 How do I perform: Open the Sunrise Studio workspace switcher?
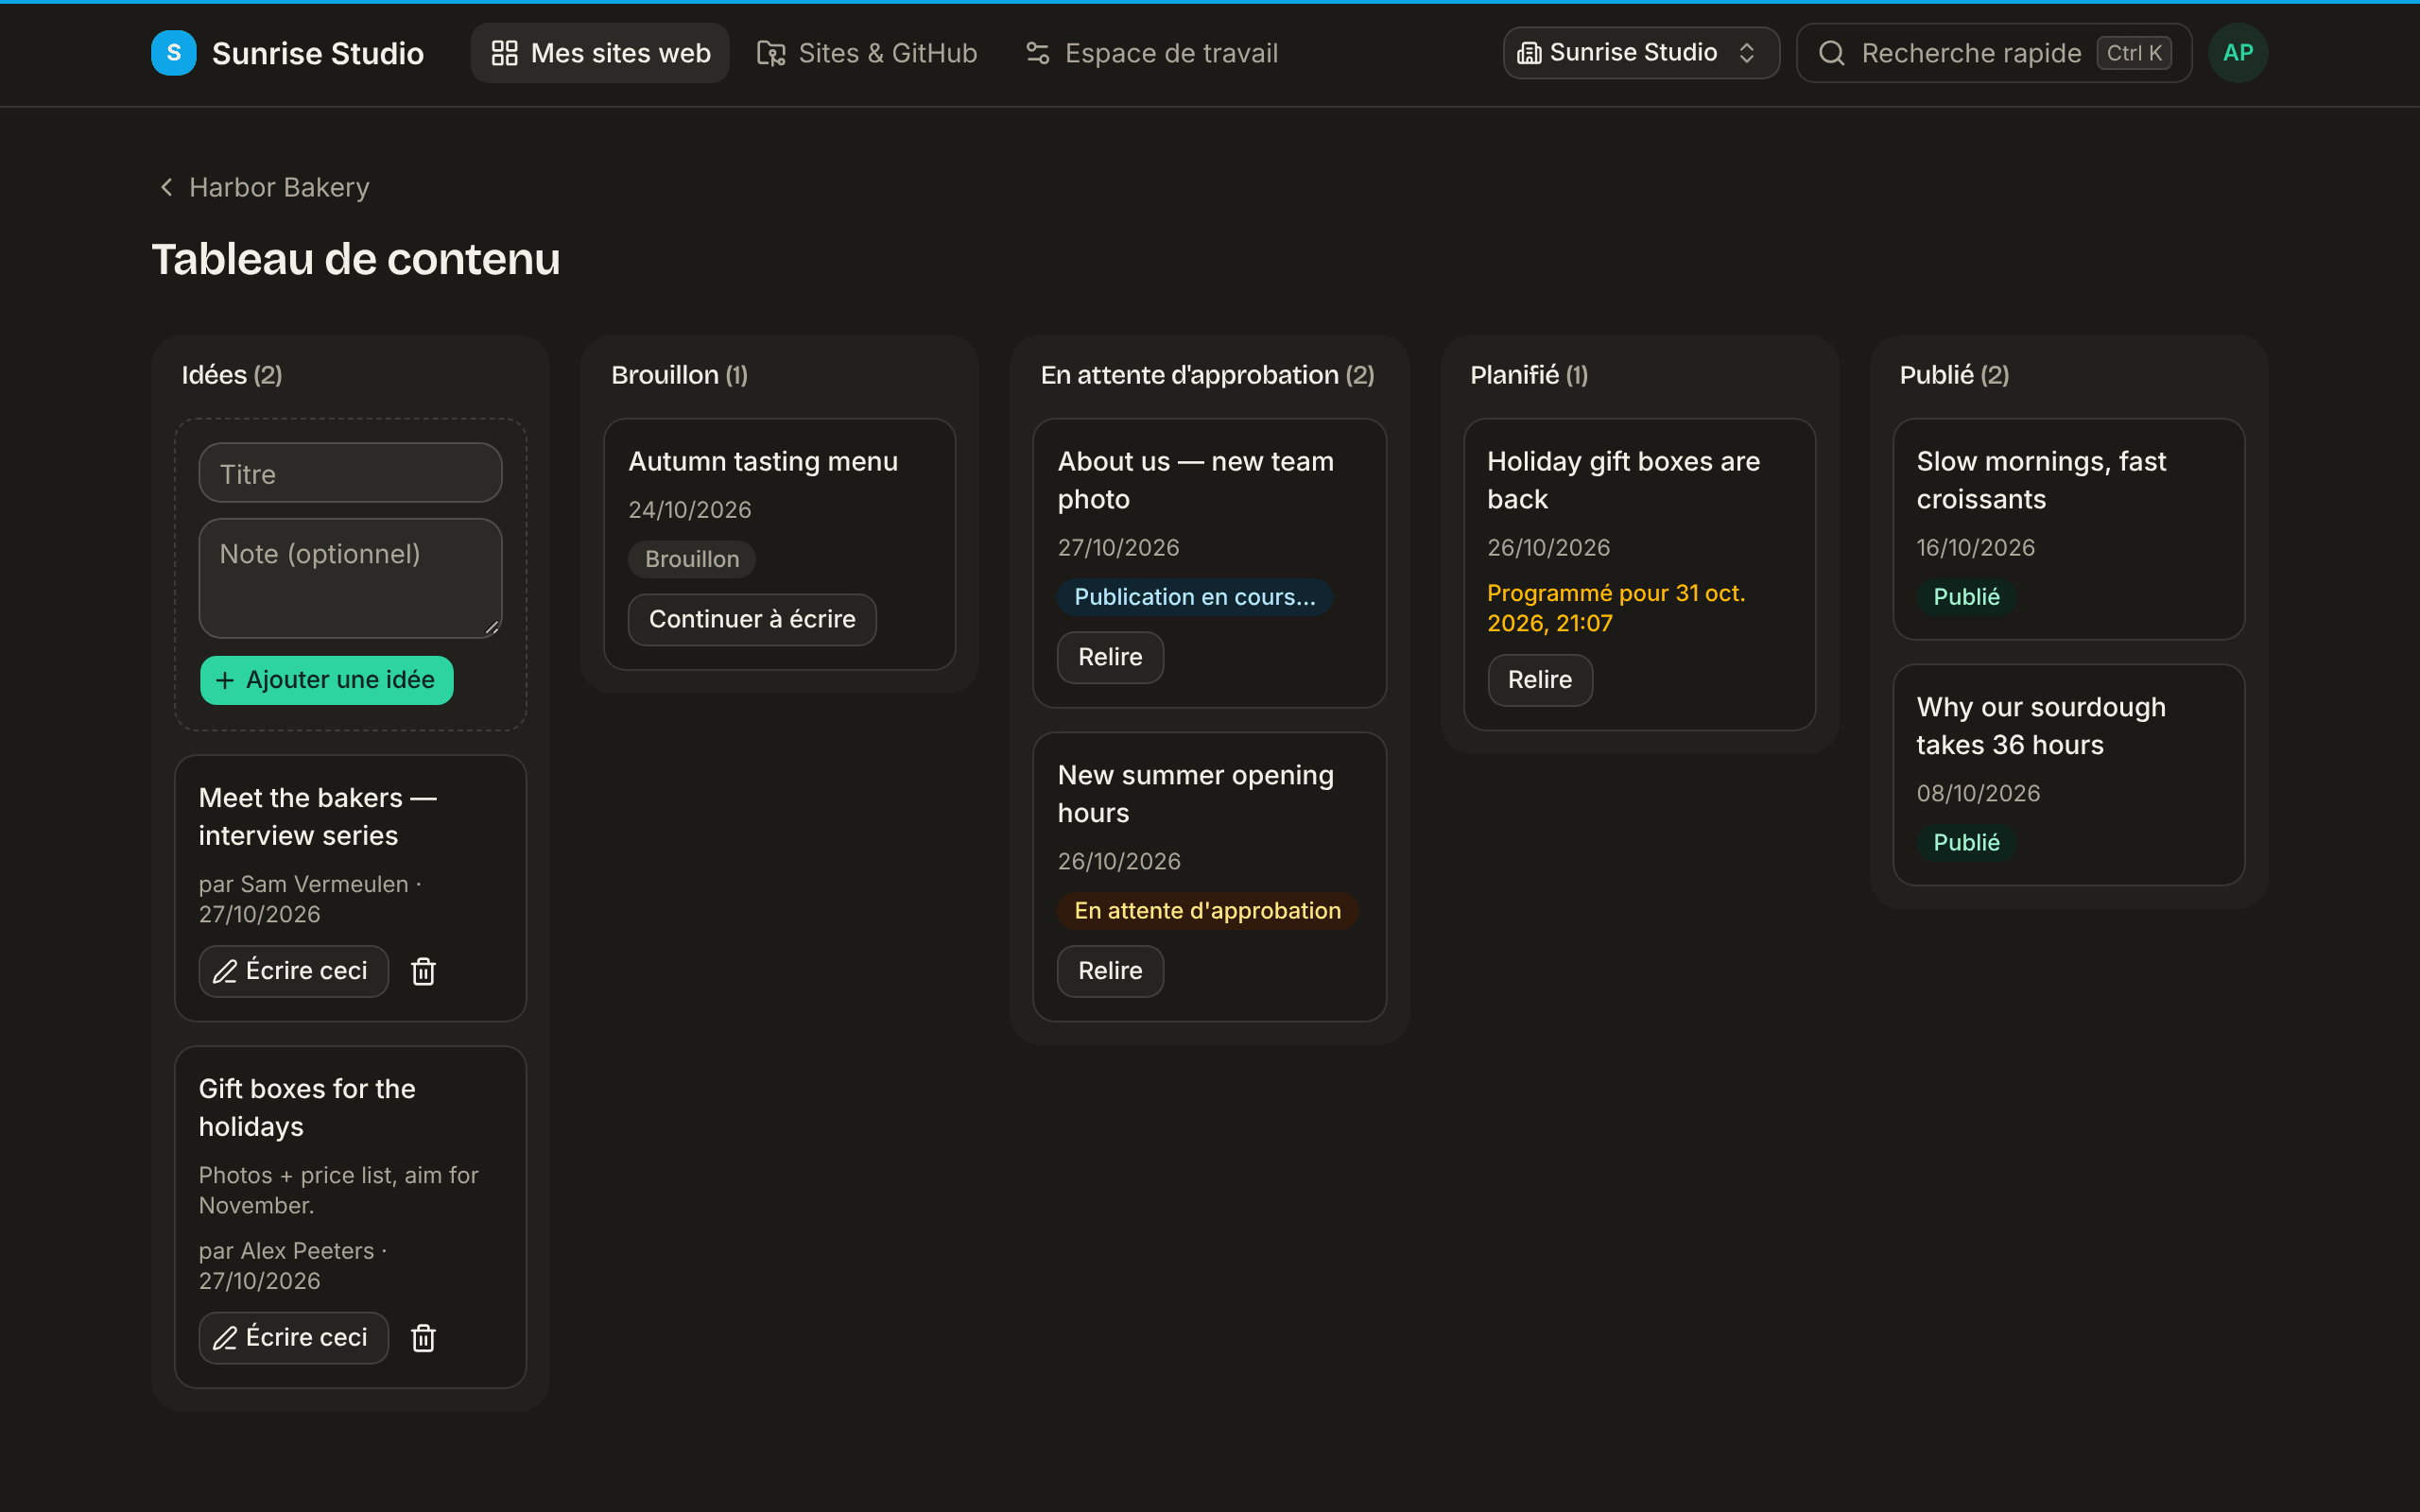click(x=1640, y=53)
